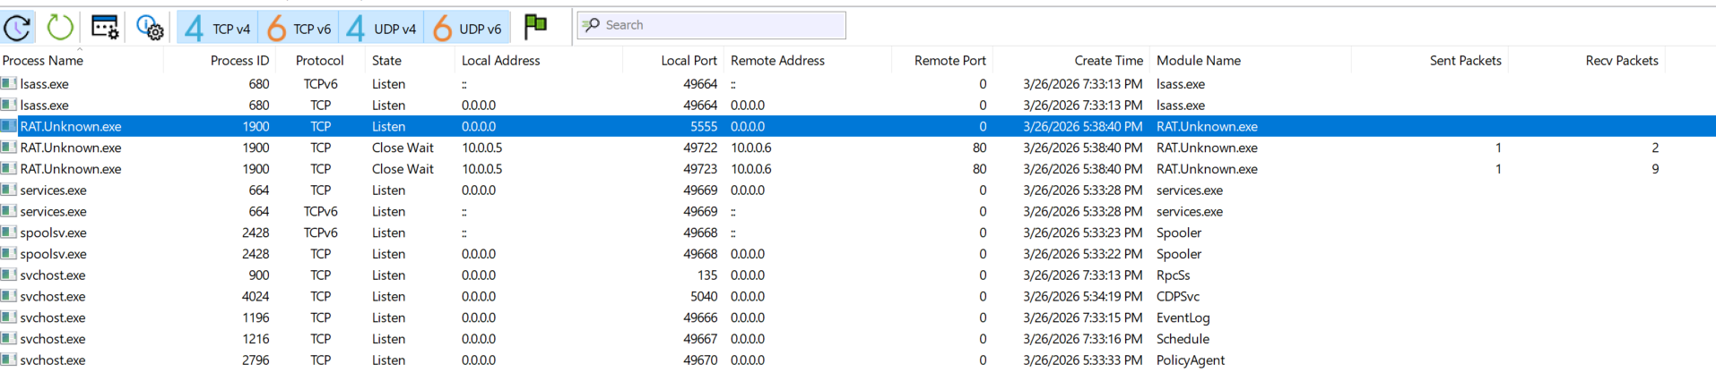
Task: Click the green flag icon
Action: (x=535, y=26)
